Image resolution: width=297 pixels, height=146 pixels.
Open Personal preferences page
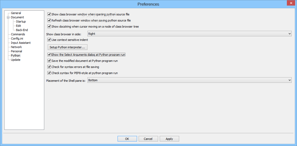click(17, 51)
